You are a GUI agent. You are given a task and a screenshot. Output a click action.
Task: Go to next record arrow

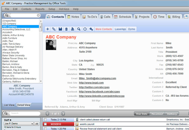(x=63, y=114)
